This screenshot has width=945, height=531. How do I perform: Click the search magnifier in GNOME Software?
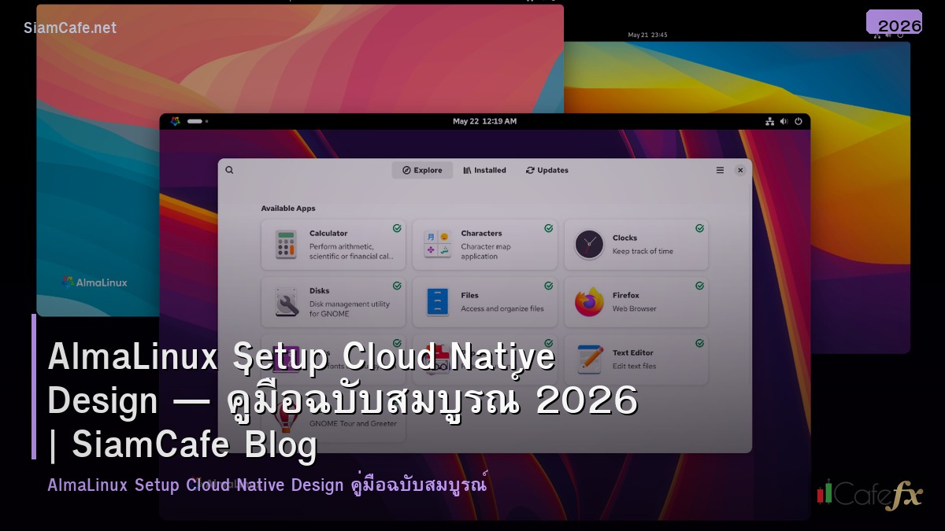coord(229,170)
